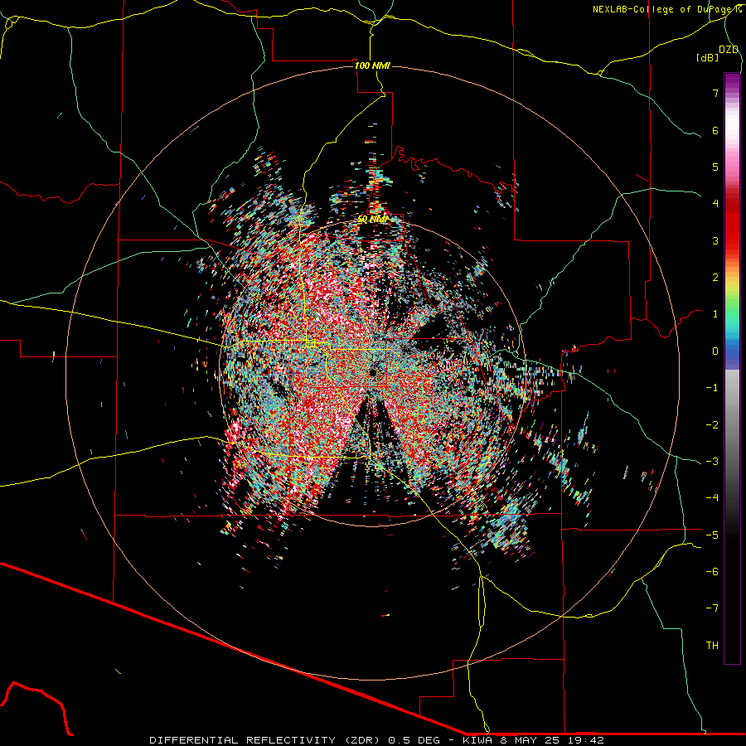Click the -2 value on color scale

coord(712,425)
